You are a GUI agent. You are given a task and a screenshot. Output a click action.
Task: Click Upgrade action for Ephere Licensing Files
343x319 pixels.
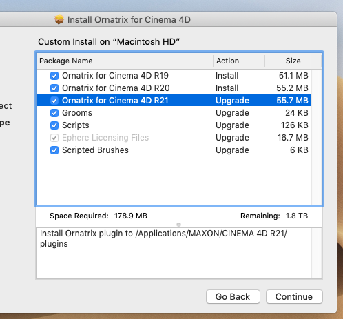pyautogui.click(x=232, y=138)
